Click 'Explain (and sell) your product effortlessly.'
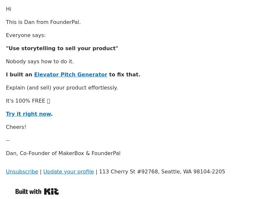Image resolution: width=262 pixels, height=199 pixels. click(x=62, y=88)
